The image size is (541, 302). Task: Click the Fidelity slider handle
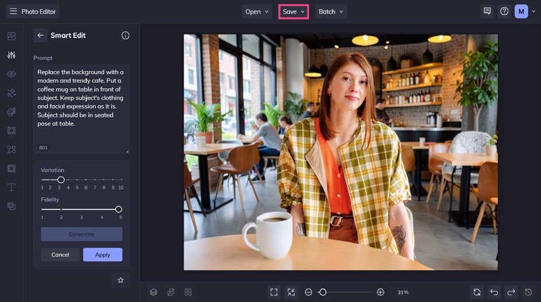tap(118, 209)
